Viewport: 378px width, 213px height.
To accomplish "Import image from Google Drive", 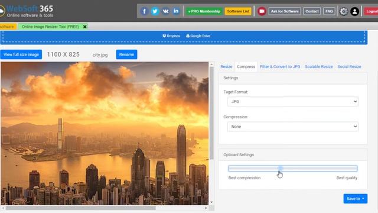I will click(198, 36).
